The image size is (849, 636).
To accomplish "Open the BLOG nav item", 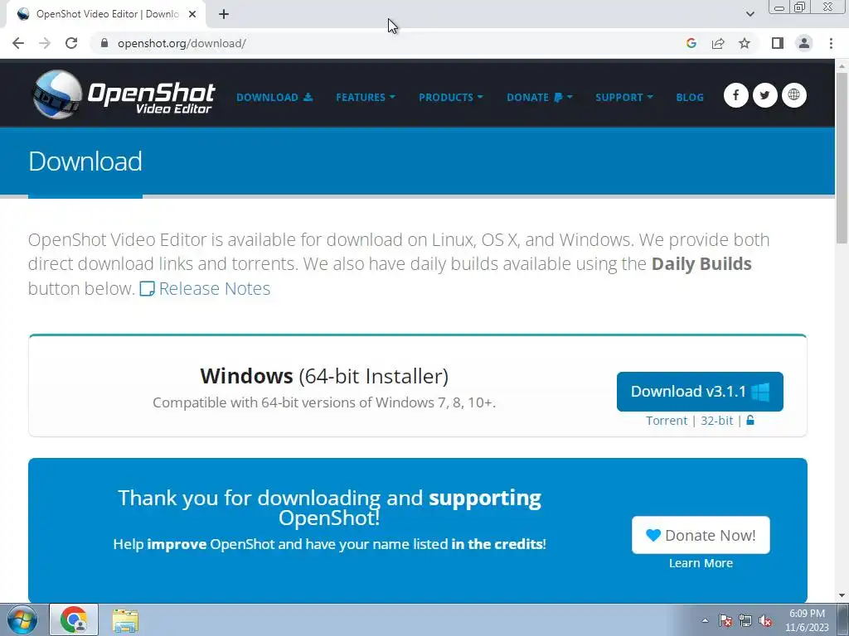I will [x=690, y=98].
